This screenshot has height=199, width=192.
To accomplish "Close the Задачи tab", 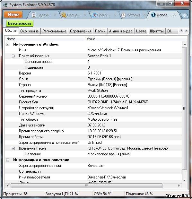I will pyautogui.click(x=55, y=15).
